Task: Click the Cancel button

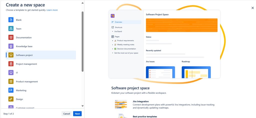Action: coord(66,114)
